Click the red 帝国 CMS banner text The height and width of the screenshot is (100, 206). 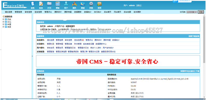click(x=117, y=62)
